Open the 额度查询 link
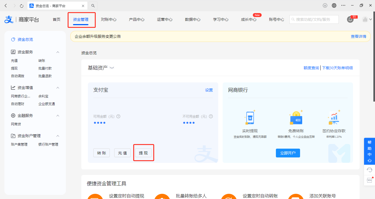The height and width of the screenshot is (199, 375). pos(311,68)
